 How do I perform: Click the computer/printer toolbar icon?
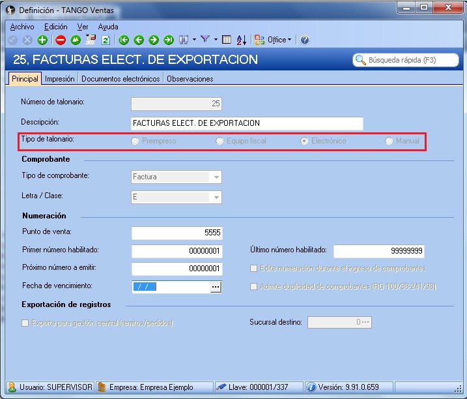[91, 40]
